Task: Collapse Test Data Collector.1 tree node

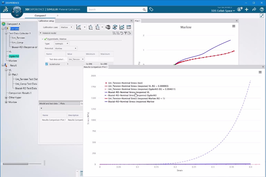Action: click(x=6, y=34)
